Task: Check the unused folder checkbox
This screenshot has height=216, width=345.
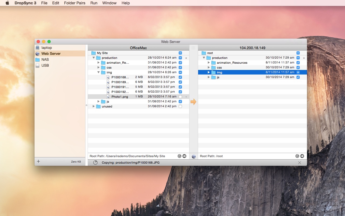Action: coord(180,106)
